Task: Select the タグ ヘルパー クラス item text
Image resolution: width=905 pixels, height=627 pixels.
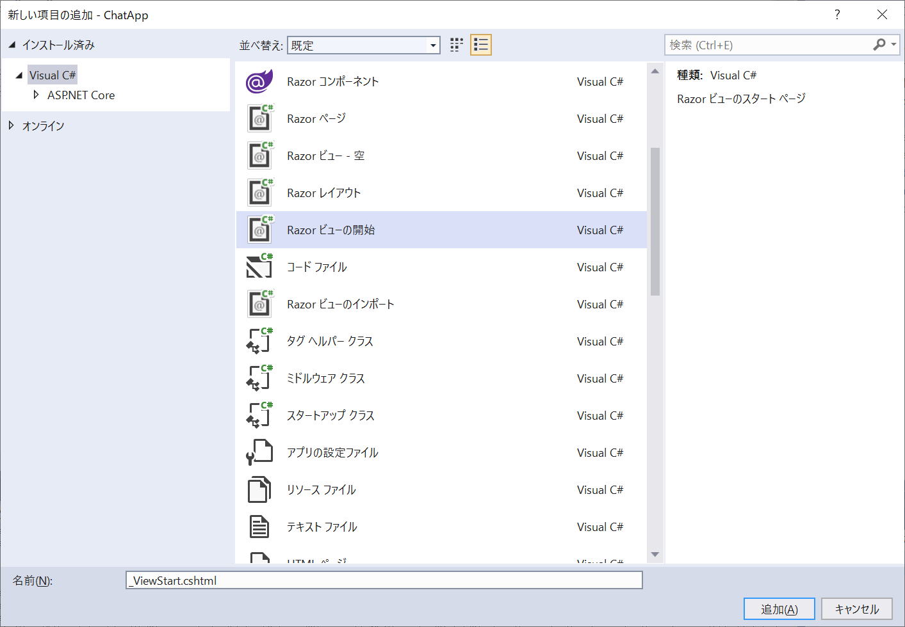Action: coord(330,341)
